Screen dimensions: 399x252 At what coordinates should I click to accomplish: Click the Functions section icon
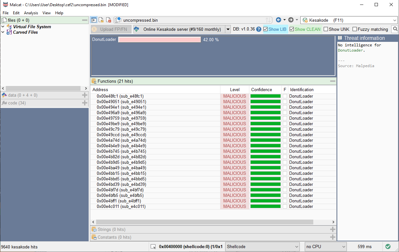coord(94,81)
